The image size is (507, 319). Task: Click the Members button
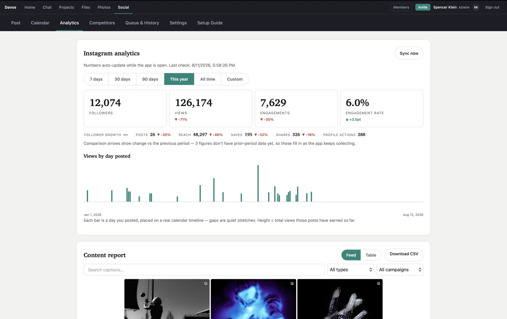[x=401, y=7]
